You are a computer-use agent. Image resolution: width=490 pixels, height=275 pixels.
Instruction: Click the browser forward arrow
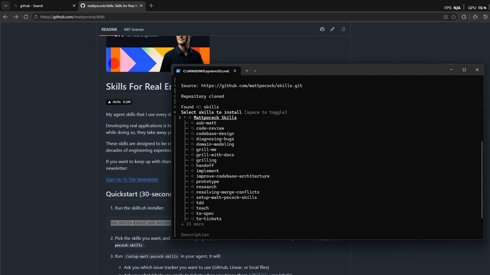coord(16,17)
